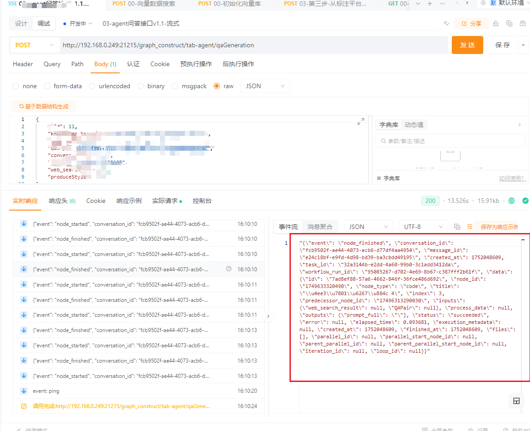Expand the tab list chevron
530x431 pixels.
pyautogui.click(x=418, y=4)
